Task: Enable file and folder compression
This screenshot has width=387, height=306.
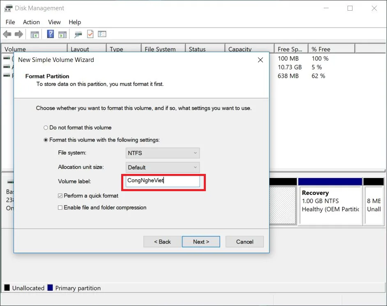Action: point(102,208)
